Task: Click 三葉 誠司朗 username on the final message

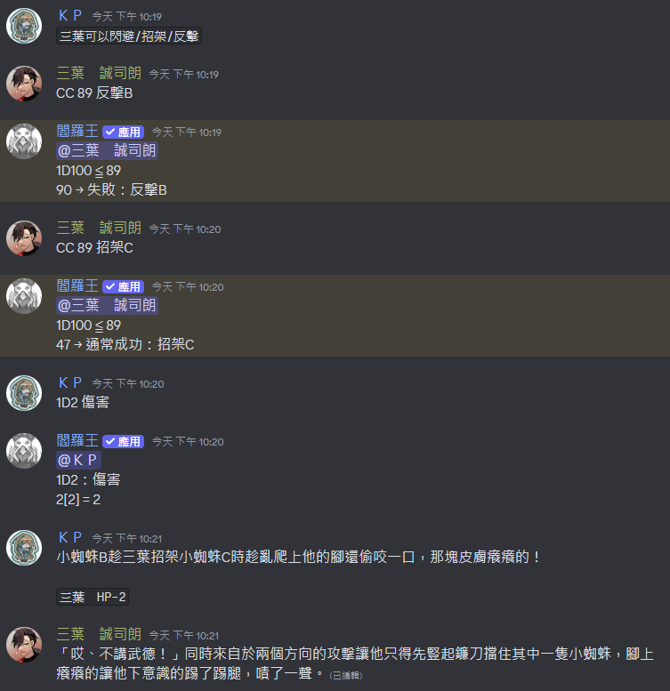Action: pos(99,634)
